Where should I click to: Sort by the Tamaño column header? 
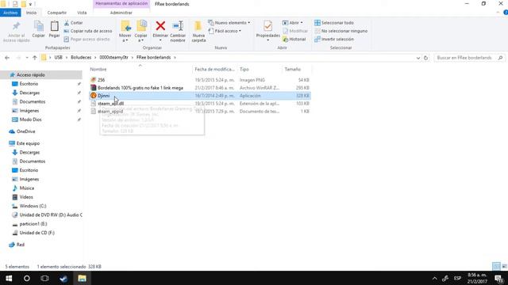(x=296, y=69)
